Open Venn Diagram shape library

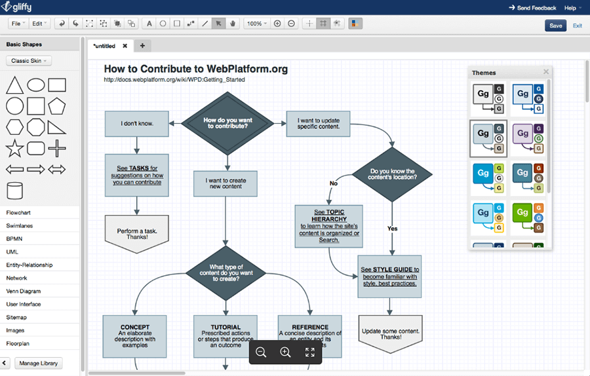[x=39, y=291]
